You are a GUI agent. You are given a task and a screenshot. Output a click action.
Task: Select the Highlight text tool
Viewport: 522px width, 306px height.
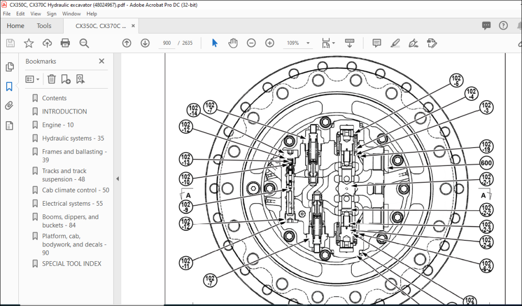tap(395, 43)
